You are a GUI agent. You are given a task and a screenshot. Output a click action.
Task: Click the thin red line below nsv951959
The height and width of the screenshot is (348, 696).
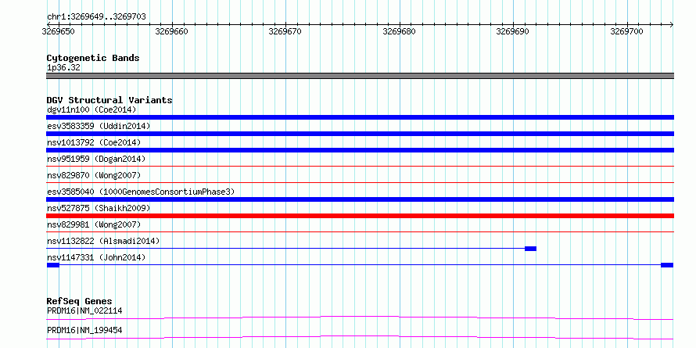pyautogui.click(x=360, y=166)
